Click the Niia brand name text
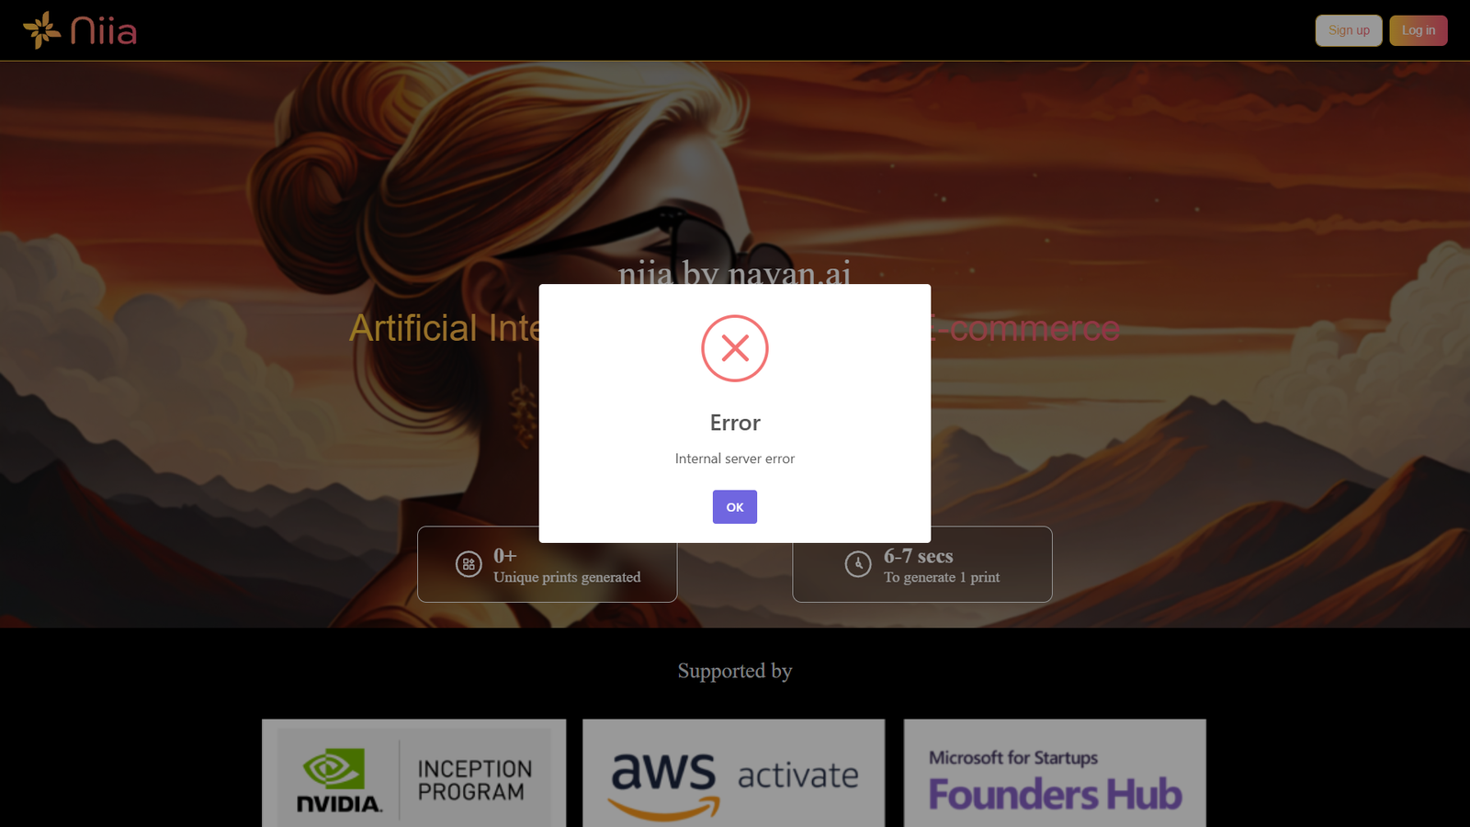 [x=104, y=31]
